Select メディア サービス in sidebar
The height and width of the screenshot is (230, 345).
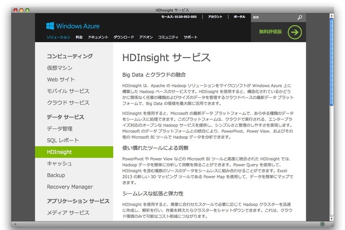pos(68,213)
